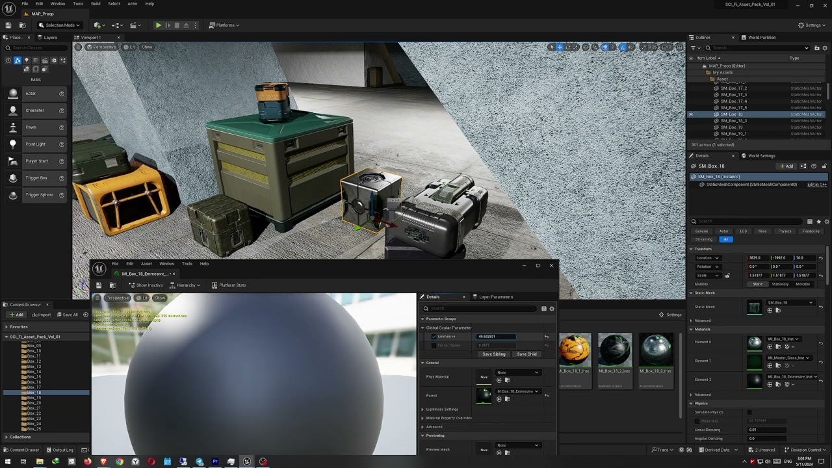Expand the Favorites section in Content Browser
832x468 pixels.
click(6, 327)
